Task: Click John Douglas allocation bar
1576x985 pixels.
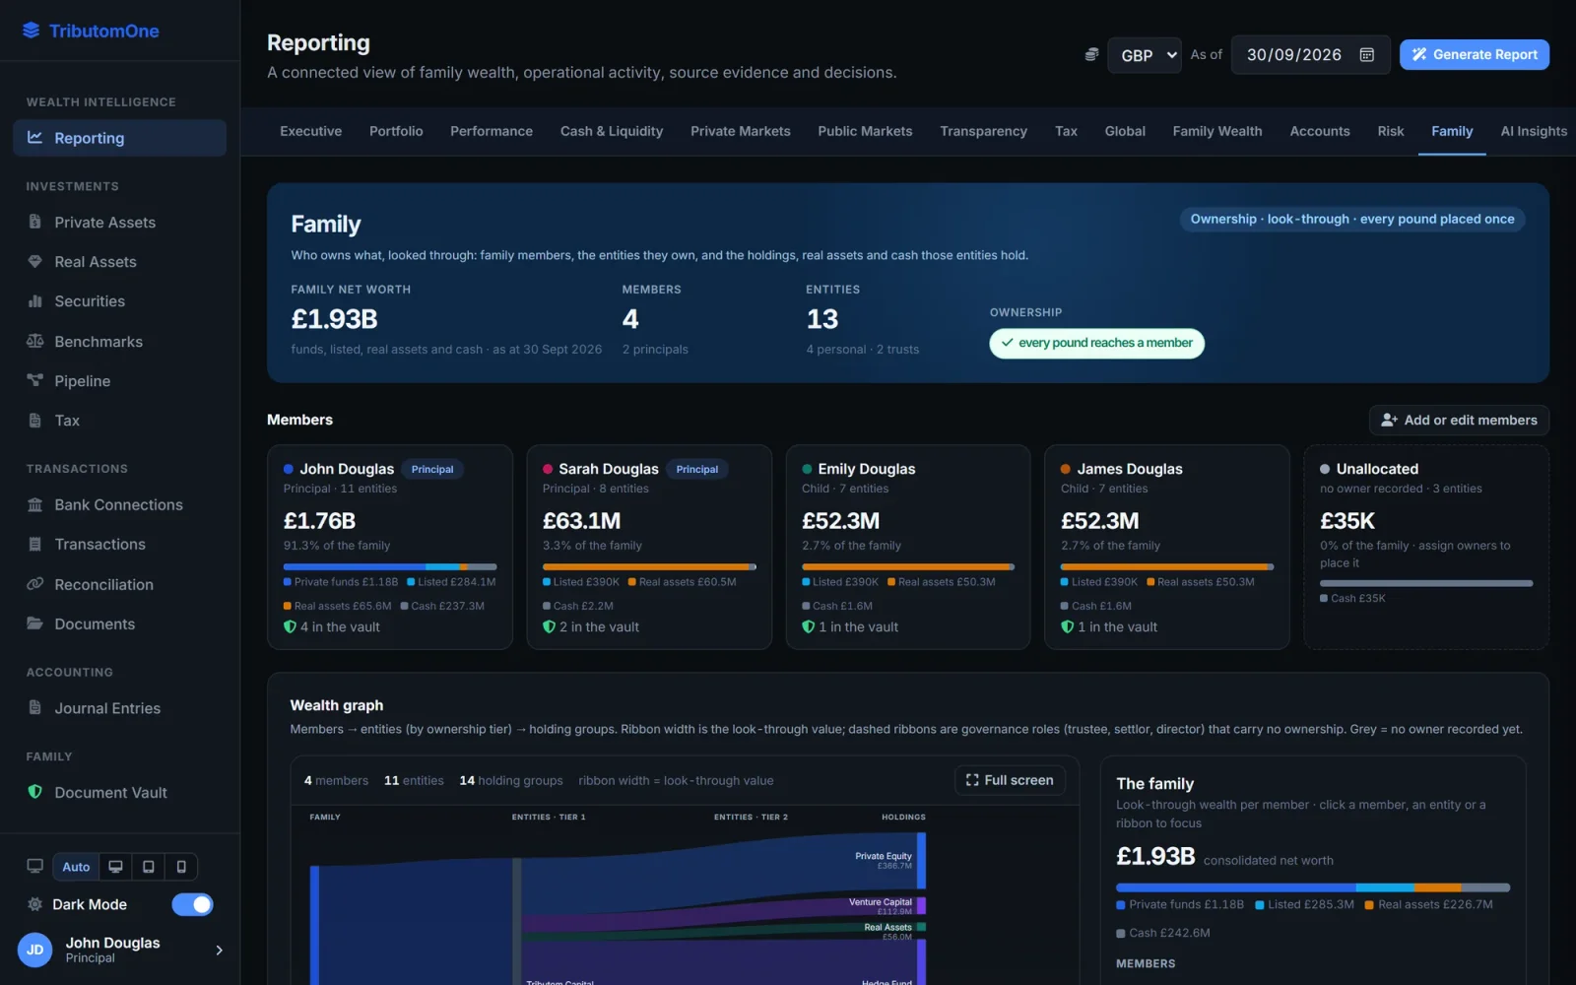Action: click(390, 567)
